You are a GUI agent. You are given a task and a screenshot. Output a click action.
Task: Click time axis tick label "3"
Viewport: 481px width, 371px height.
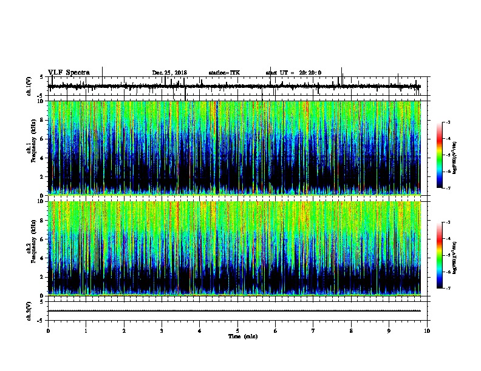tap(162, 331)
